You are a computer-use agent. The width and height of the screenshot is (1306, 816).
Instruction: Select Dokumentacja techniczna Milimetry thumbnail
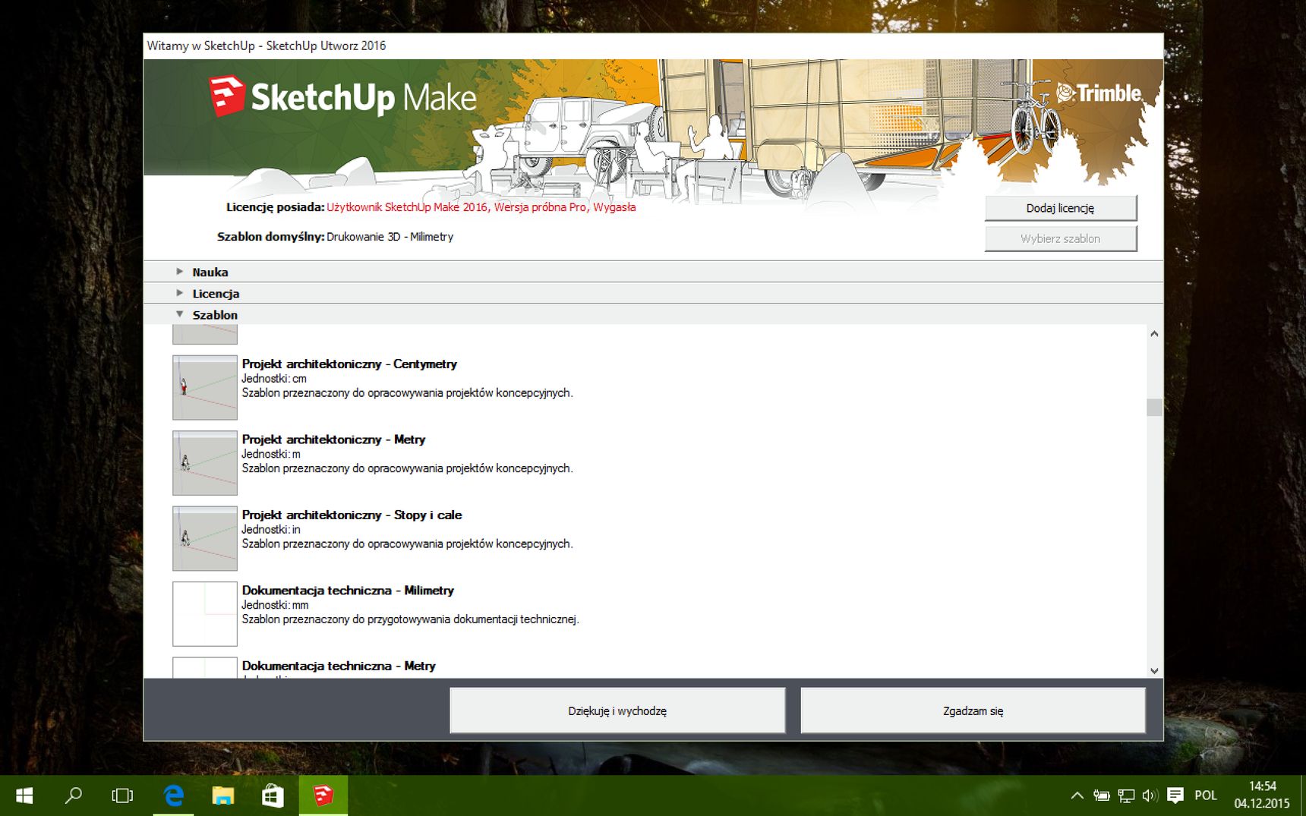coord(205,613)
